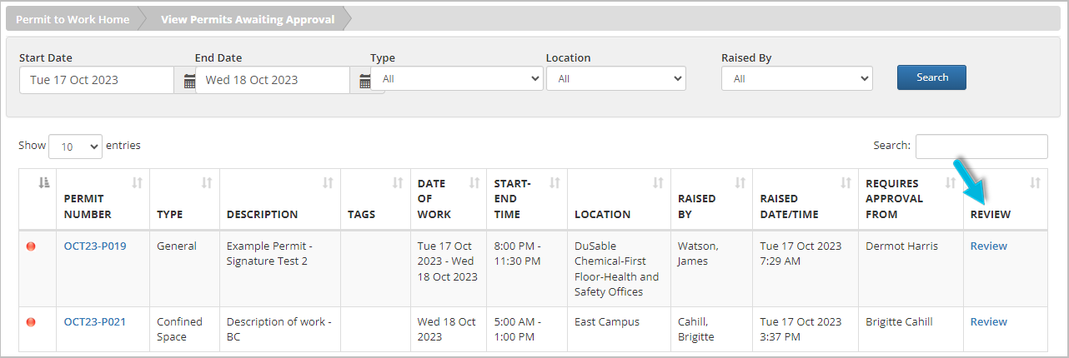The image size is (1069, 358).
Task: Go to Permit to Work Home breadcrumb
Action: click(x=73, y=19)
